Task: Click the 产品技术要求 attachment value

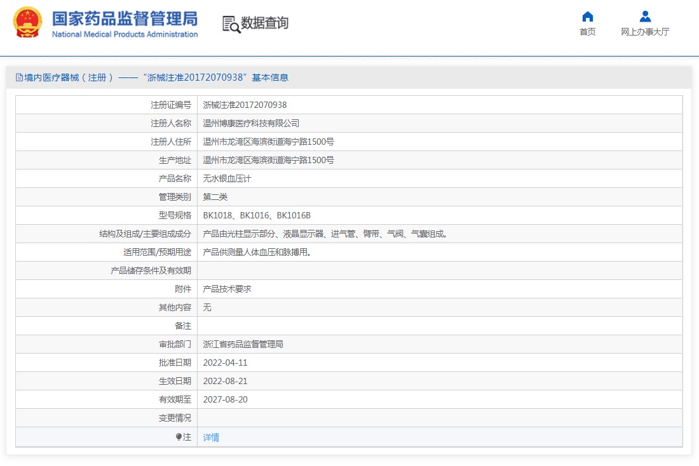Action: coord(227,289)
